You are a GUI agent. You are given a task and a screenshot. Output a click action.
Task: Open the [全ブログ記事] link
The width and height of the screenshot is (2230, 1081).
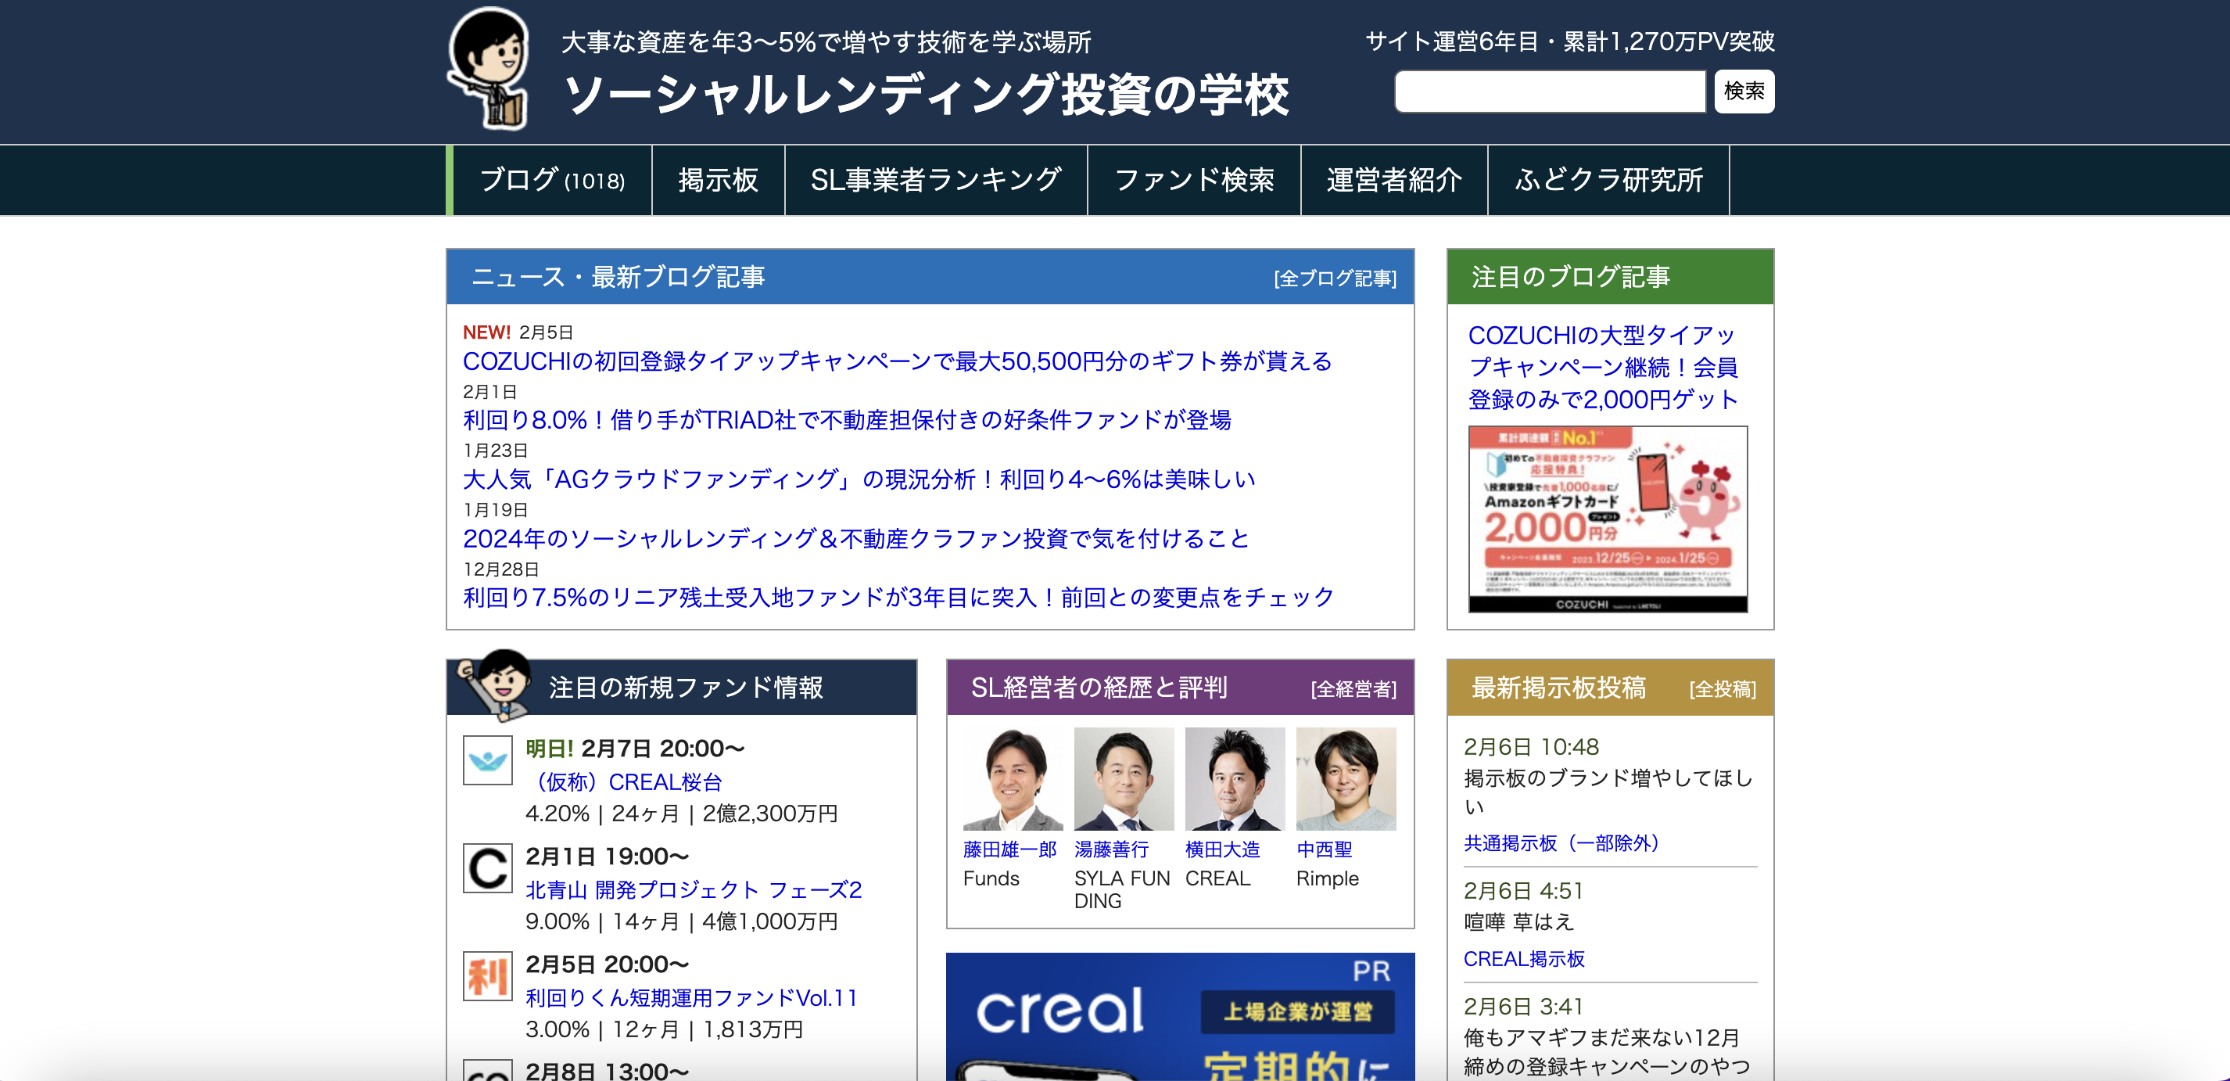pyautogui.click(x=1335, y=278)
